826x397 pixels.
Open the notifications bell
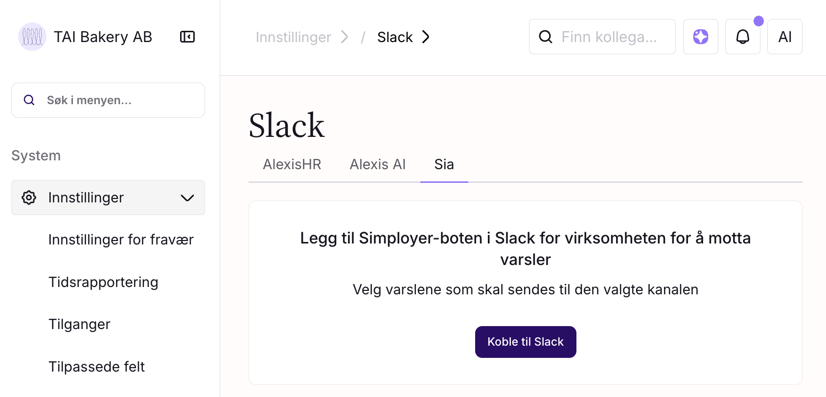(742, 37)
